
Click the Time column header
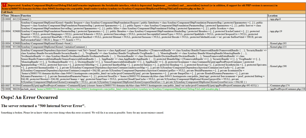(7, 16)
